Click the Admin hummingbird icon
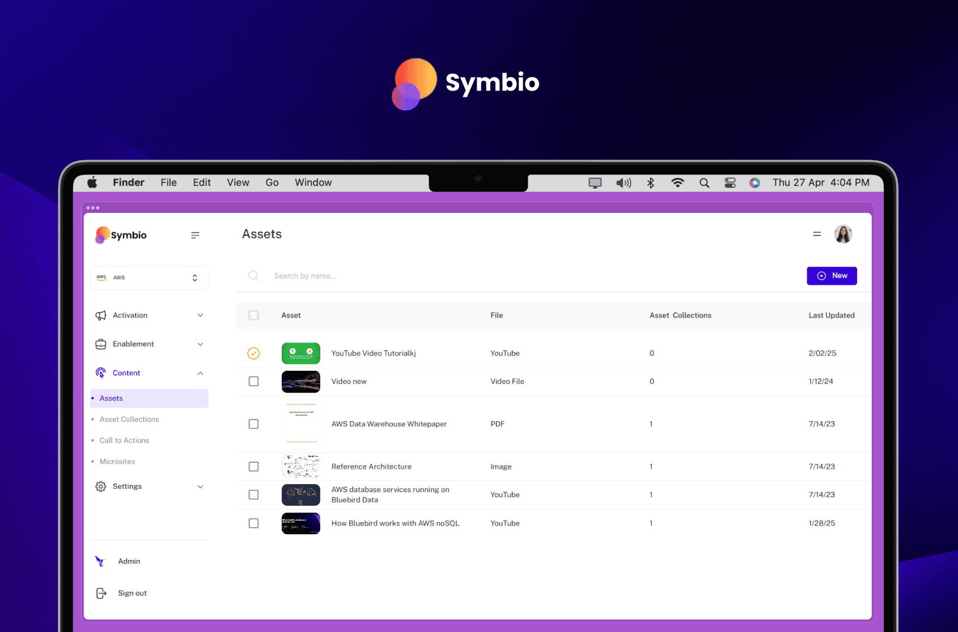 [x=100, y=561]
